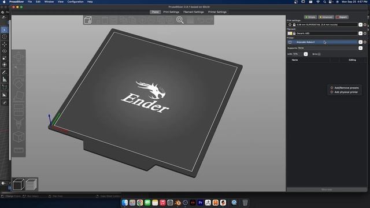Image resolution: width=370 pixels, height=208 pixels.
Task: Select the Select Box tool in Blender window
Action: (5, 30)
